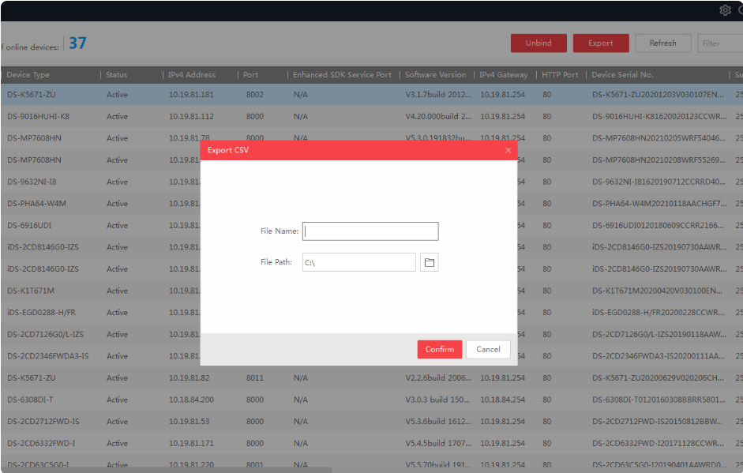The image size is (743, 473).
Task: Click into the Filter search box
Action: [720, 43]
